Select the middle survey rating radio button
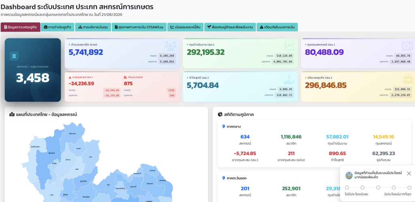 tap(378, 187)
